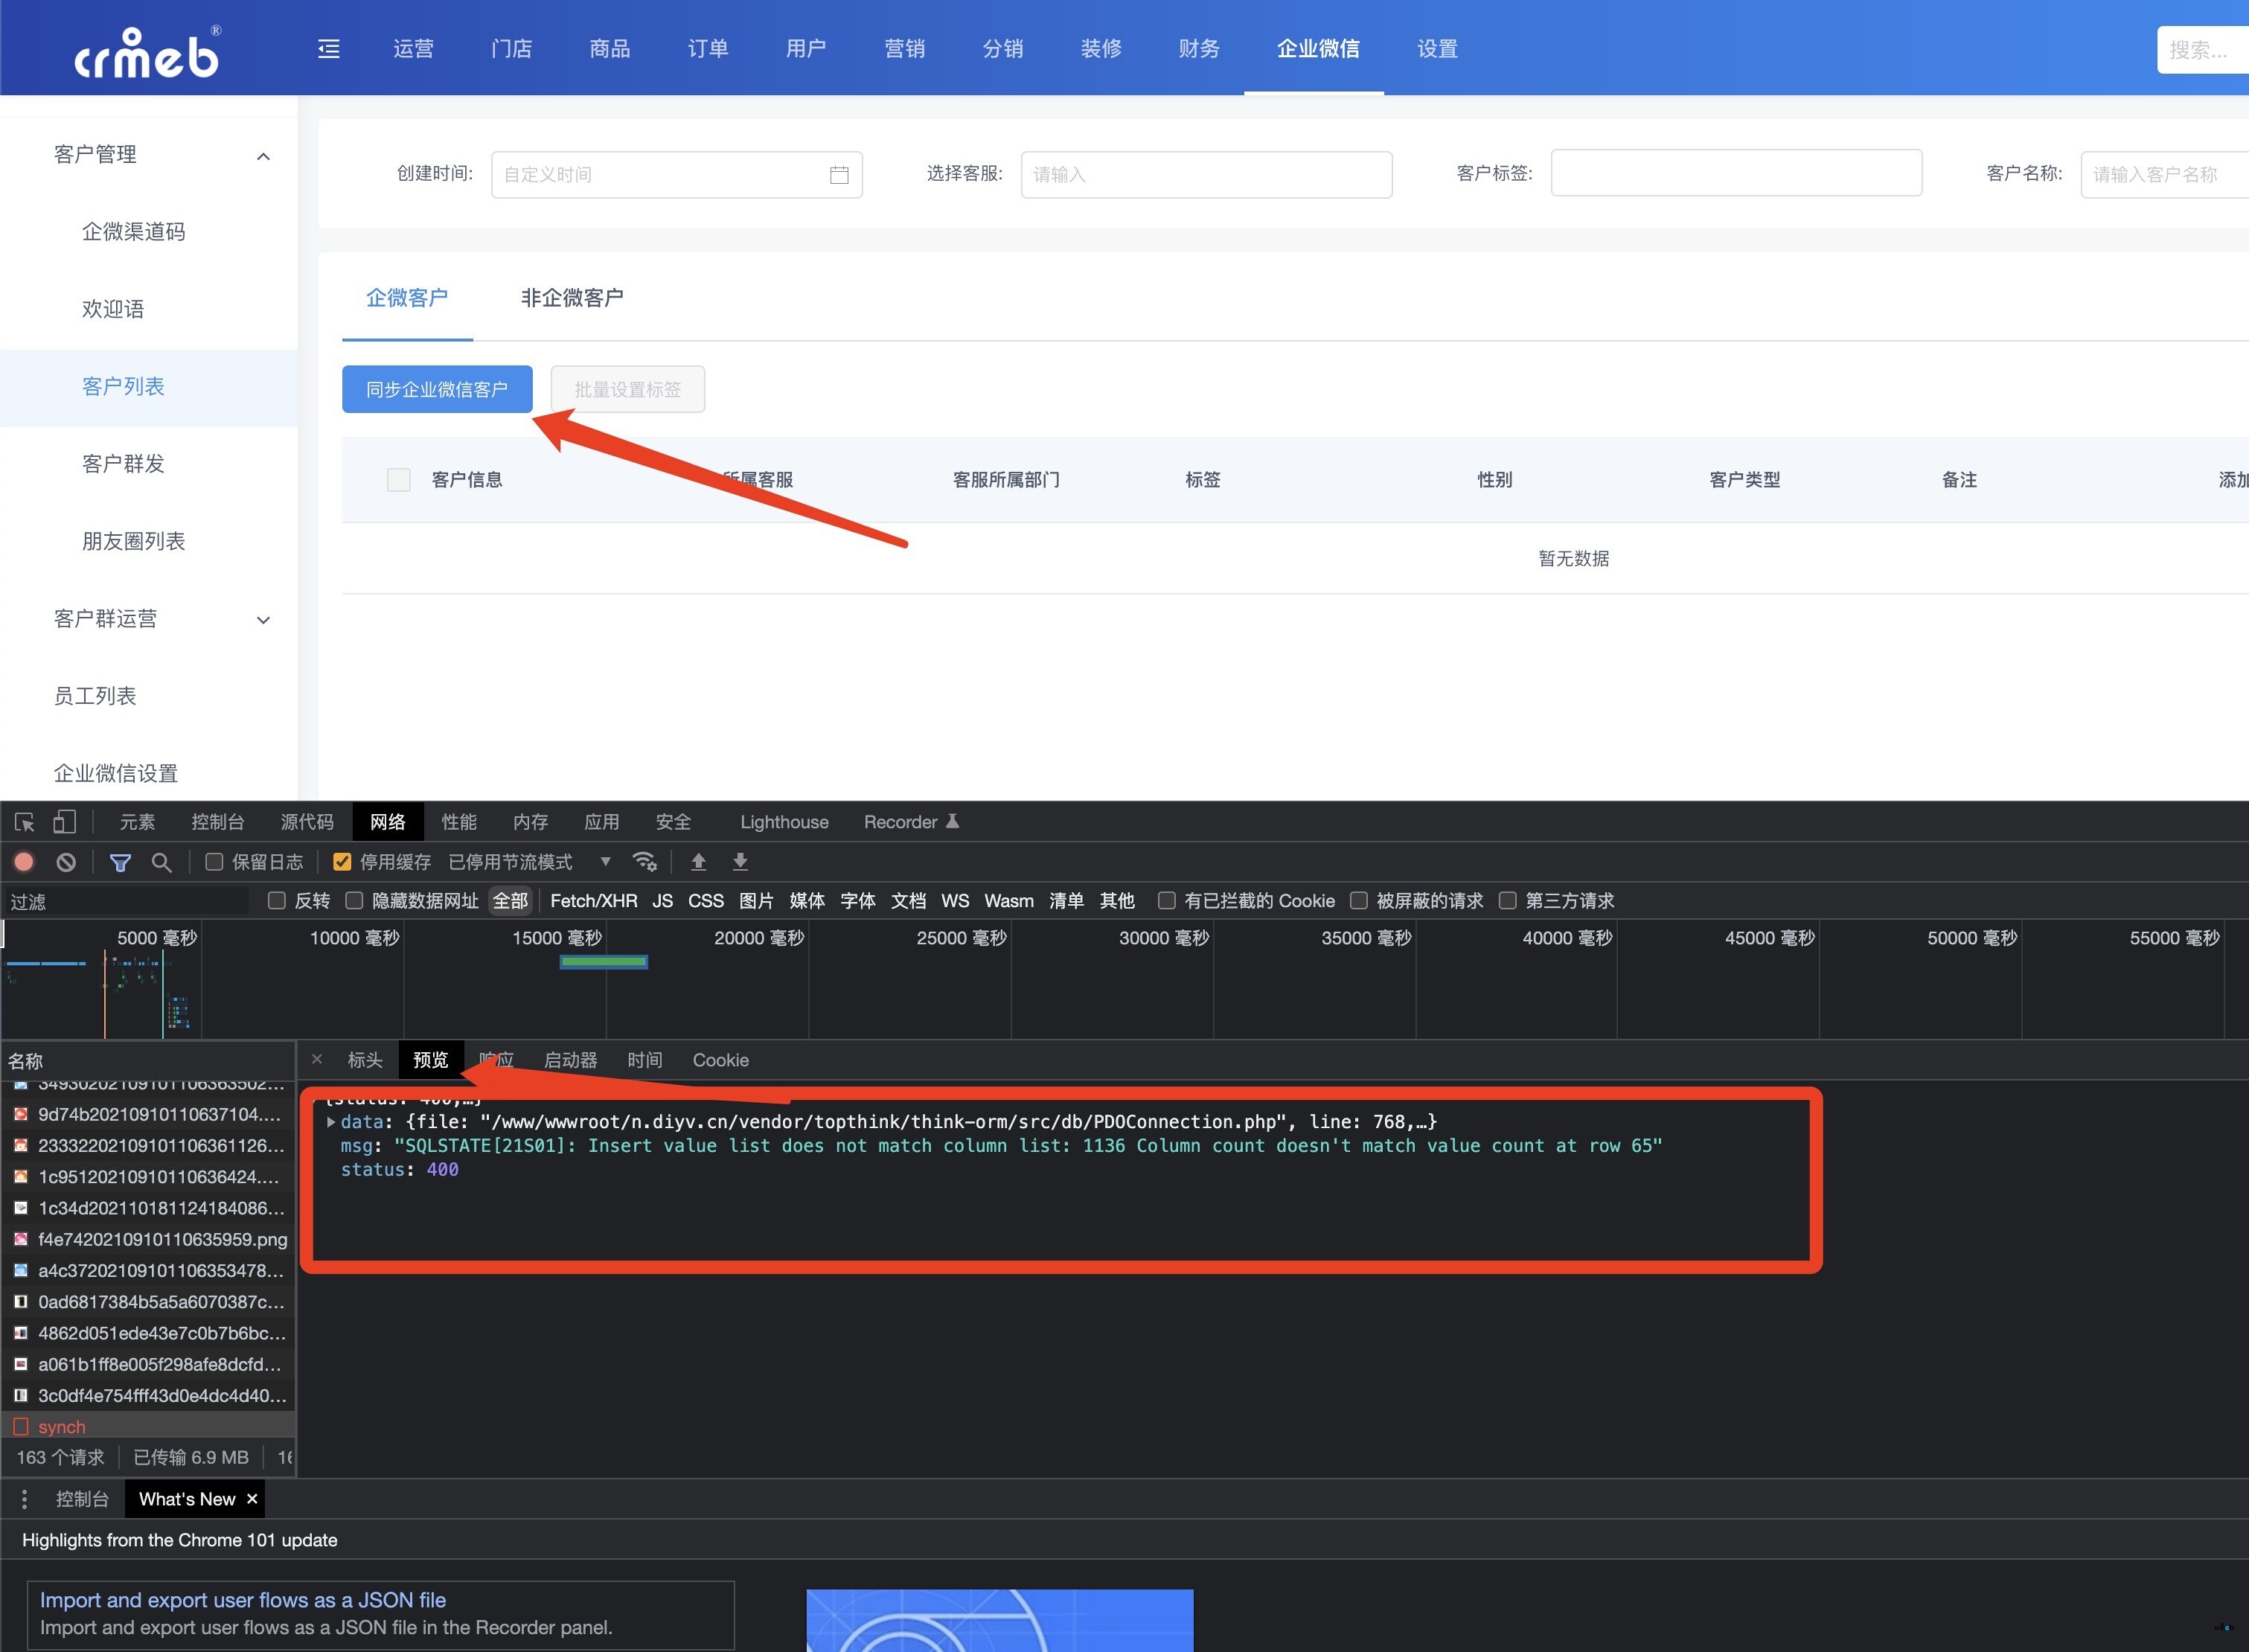Viewport: 2249px width, 1652px height.
Task: Open the 标头 request tab
Action: point(365,1060)
